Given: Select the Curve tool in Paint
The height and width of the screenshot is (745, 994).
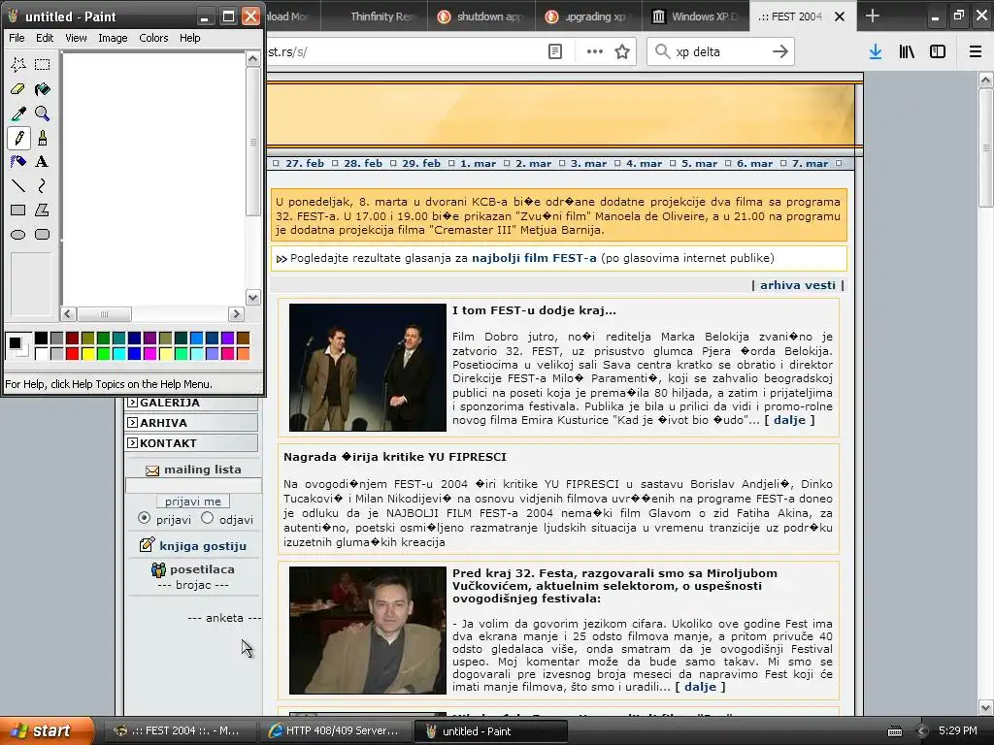Looking at the screenshot, I should click(43, 185).
